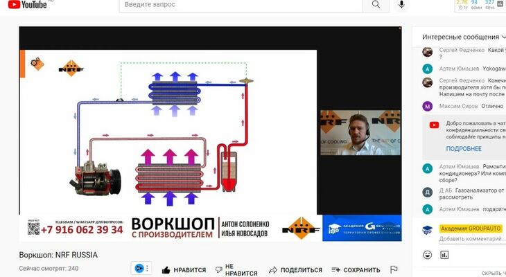
Task: Click Артем Юмашев avatar beside 'подарите' message
Action: pyautogui.click(x=428, y=209)
